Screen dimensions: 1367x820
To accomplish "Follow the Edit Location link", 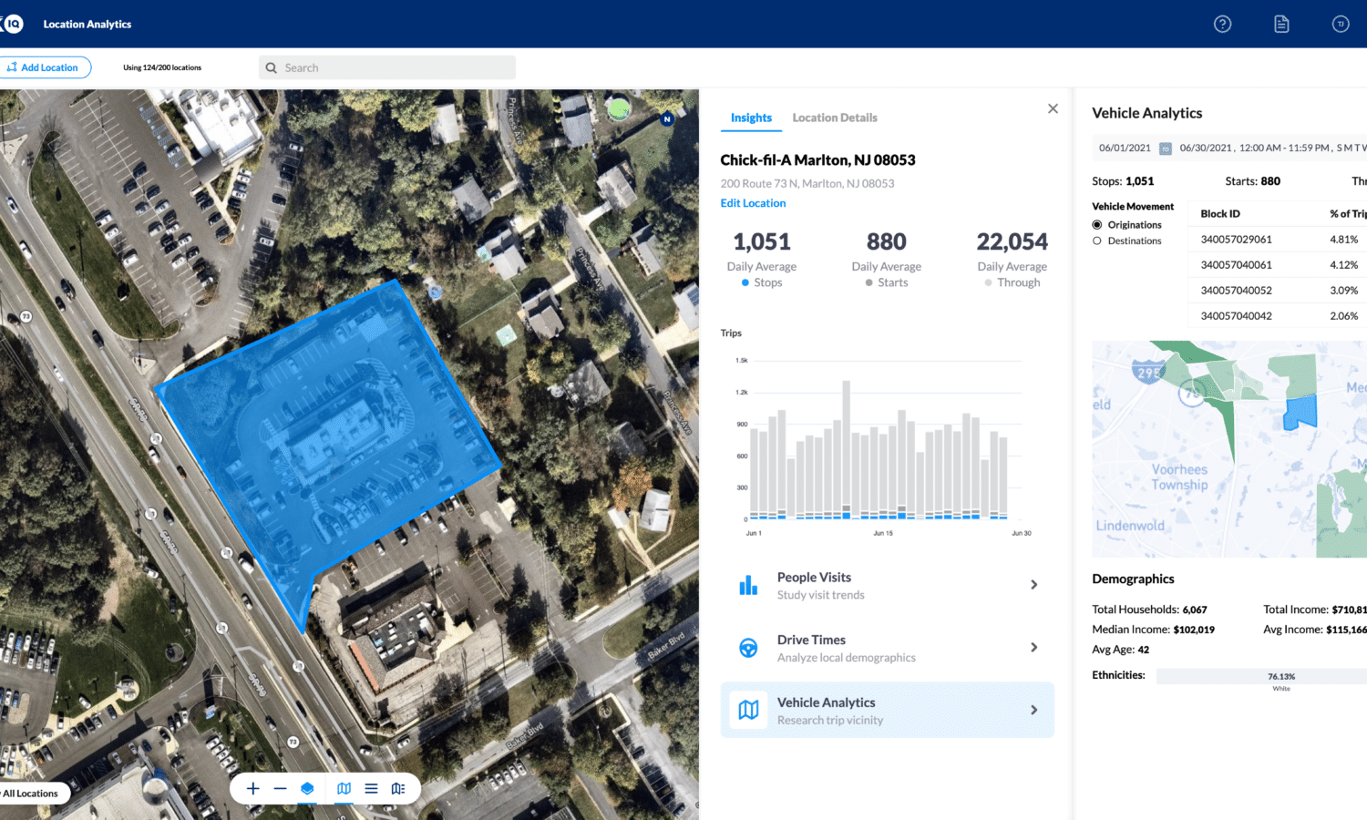I will (x=753, y=203).
